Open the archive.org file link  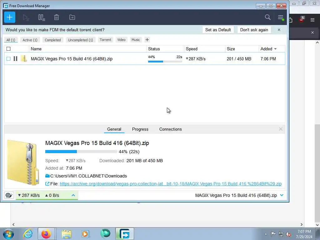tap(171, 184)
